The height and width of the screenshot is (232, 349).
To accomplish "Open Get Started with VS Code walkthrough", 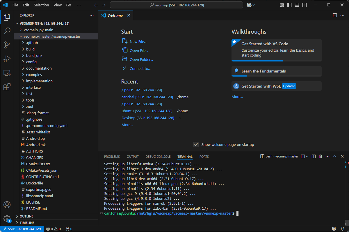I will click(x=277, y=50).
